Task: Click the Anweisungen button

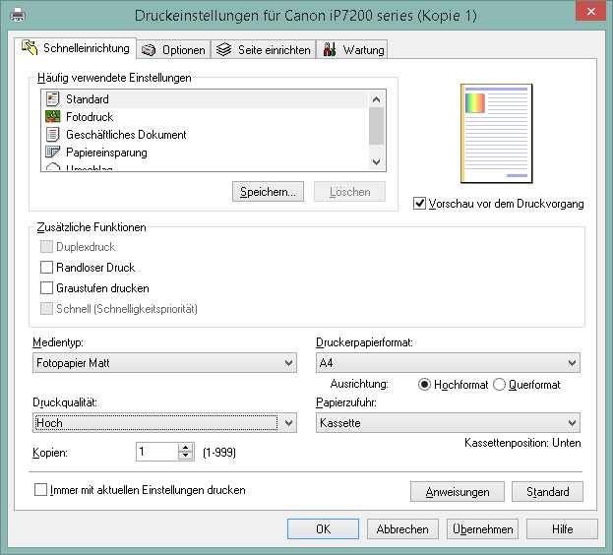Action: click(x=458, y=492)
